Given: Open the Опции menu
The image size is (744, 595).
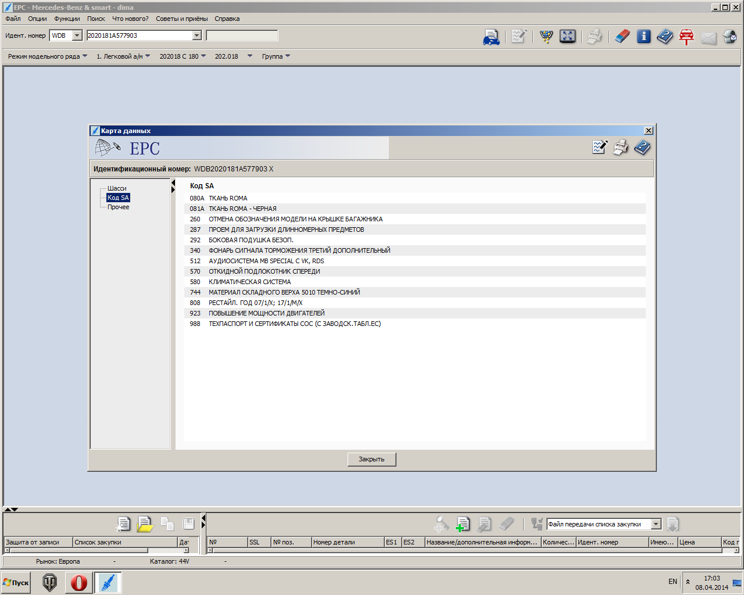Looking at the screenshot, I should 37,19.
